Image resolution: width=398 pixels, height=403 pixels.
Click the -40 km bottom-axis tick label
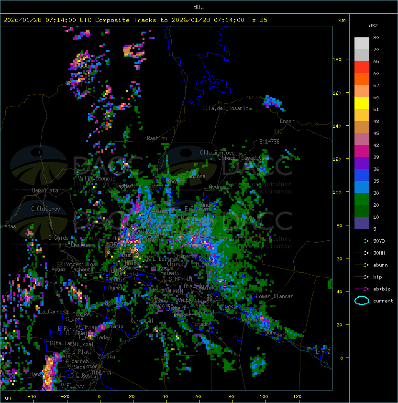(x=32, y=397)
